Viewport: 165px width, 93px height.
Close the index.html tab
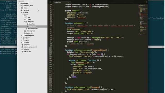click(x=69, y=2)
